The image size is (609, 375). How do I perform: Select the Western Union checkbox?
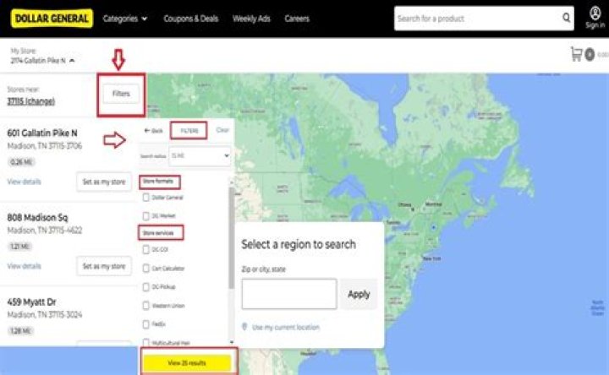coord(145,306)
